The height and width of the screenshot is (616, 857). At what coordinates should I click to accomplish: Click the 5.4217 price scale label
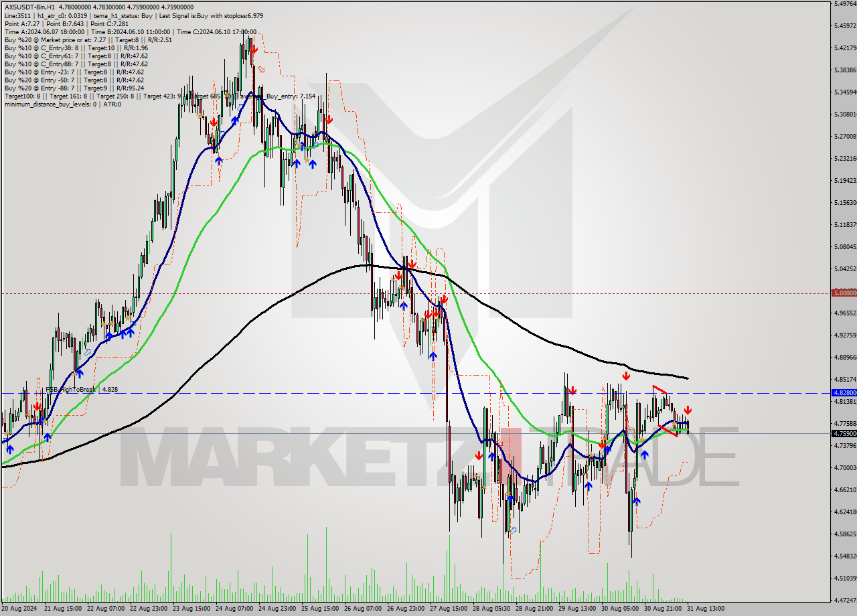(845, 48)
